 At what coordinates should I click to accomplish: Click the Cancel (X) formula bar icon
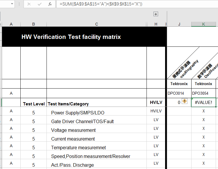click(29, 4)
